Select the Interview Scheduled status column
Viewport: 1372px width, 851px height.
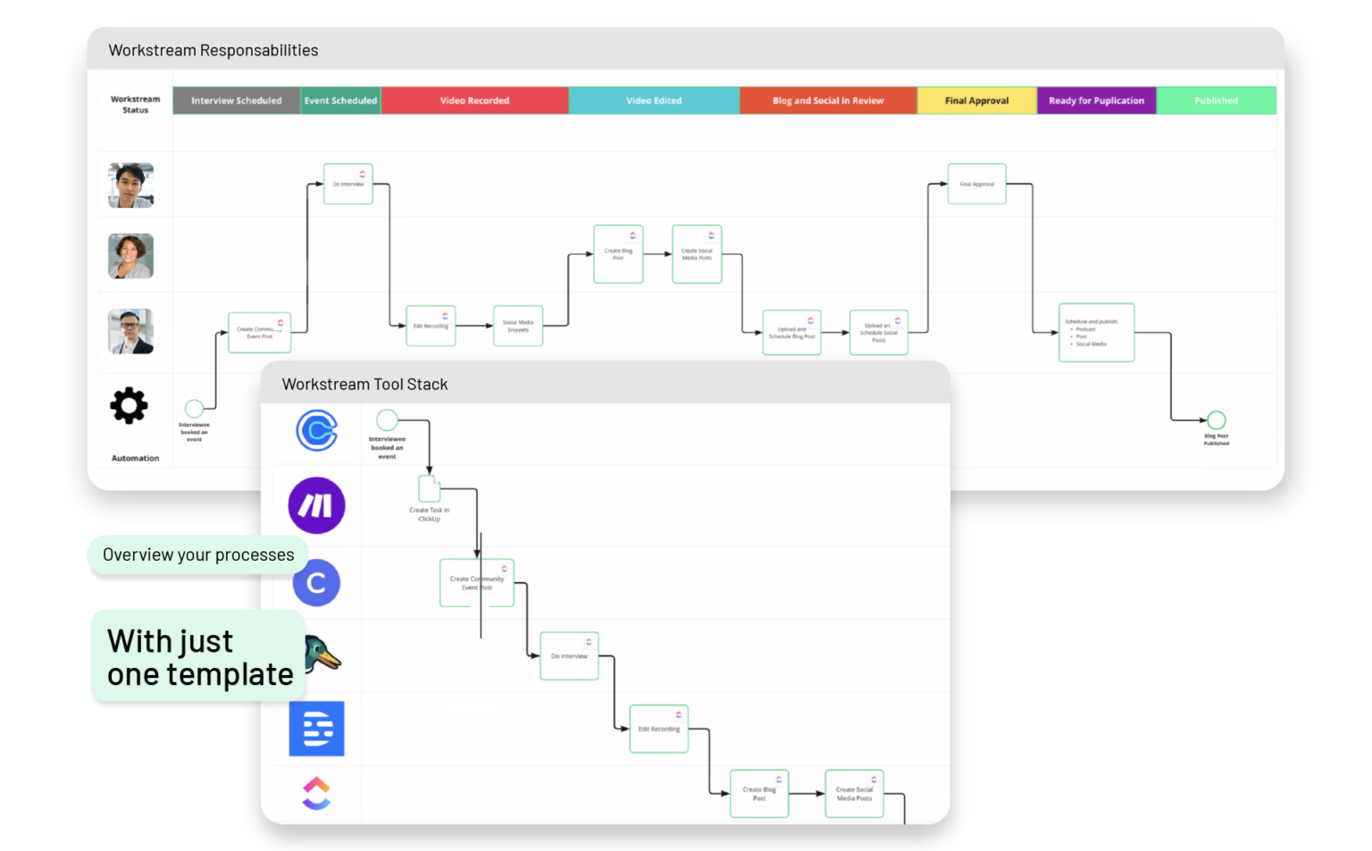237,101
